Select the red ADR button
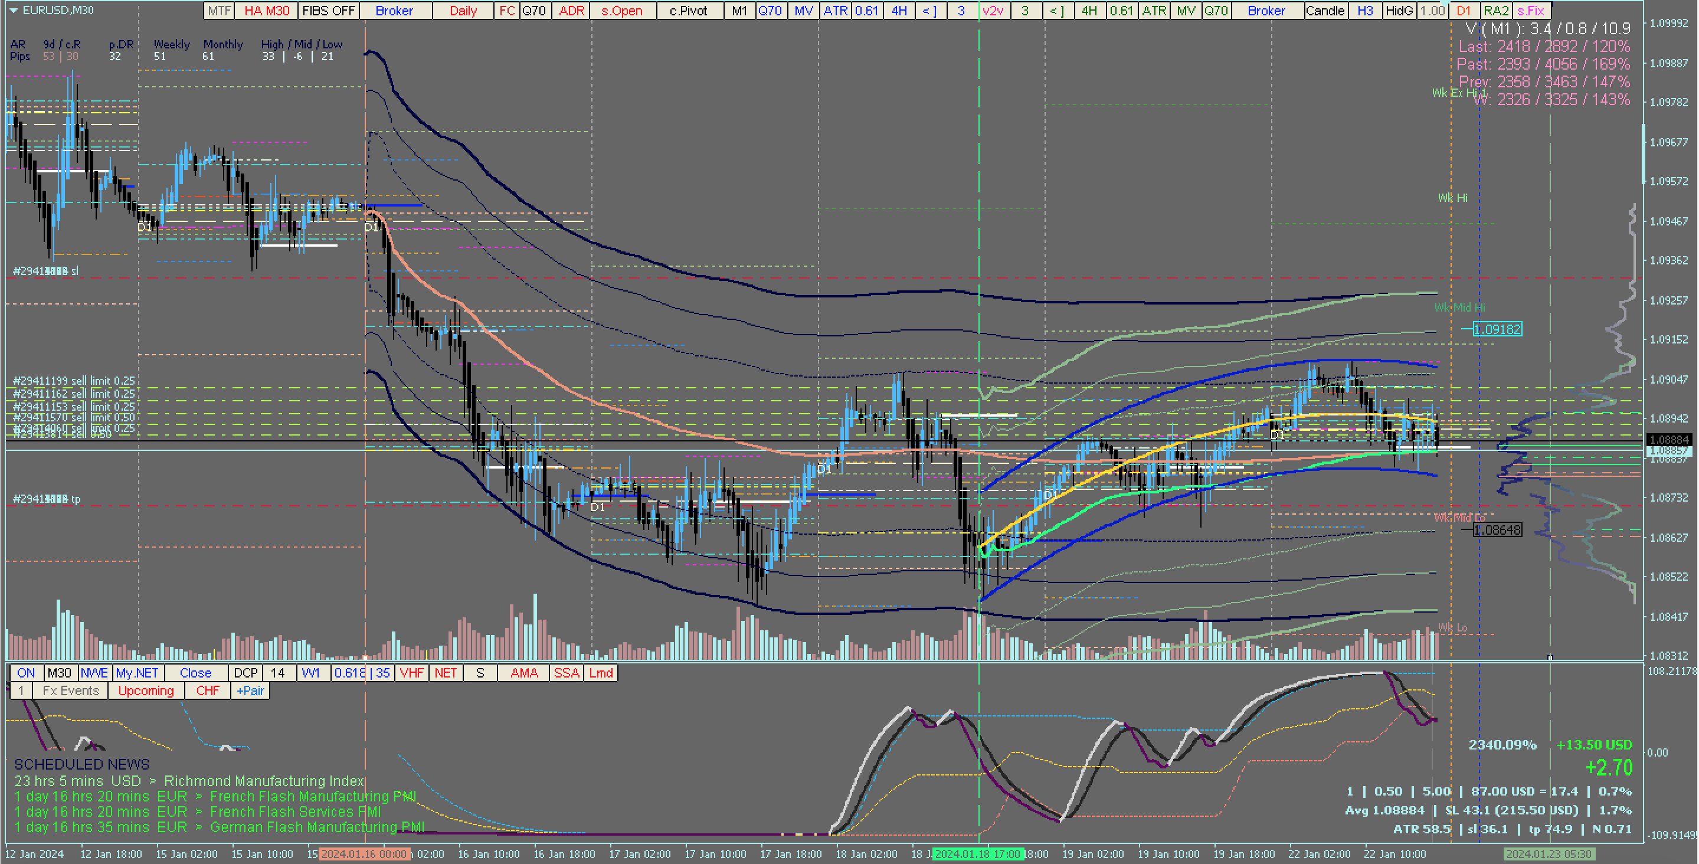1699x864 pixels. tap(571, 11)
